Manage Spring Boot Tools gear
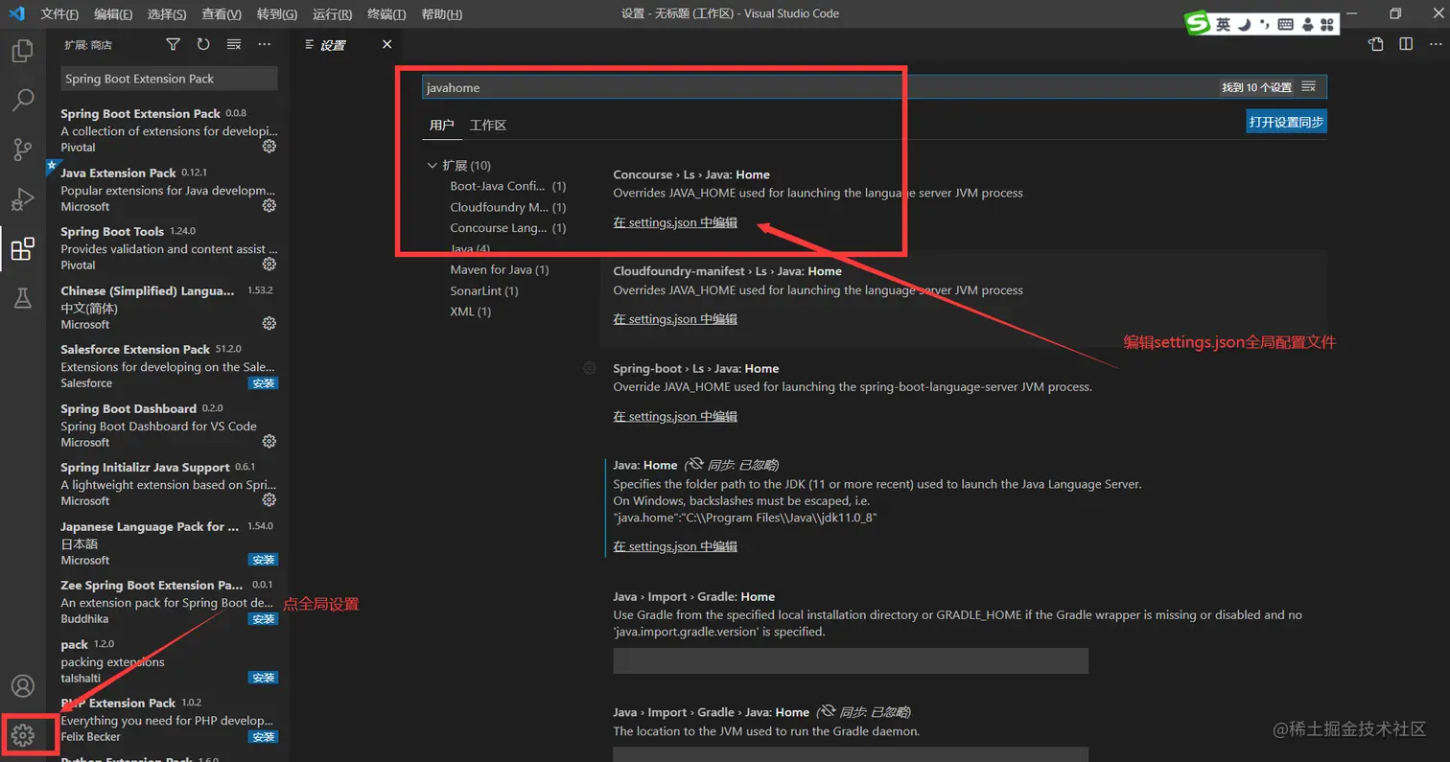 pos(269,265)
